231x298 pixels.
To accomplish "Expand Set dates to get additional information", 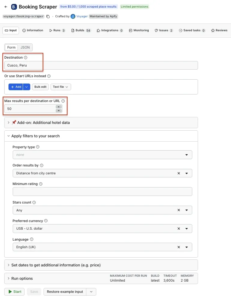I will [101, 265].
